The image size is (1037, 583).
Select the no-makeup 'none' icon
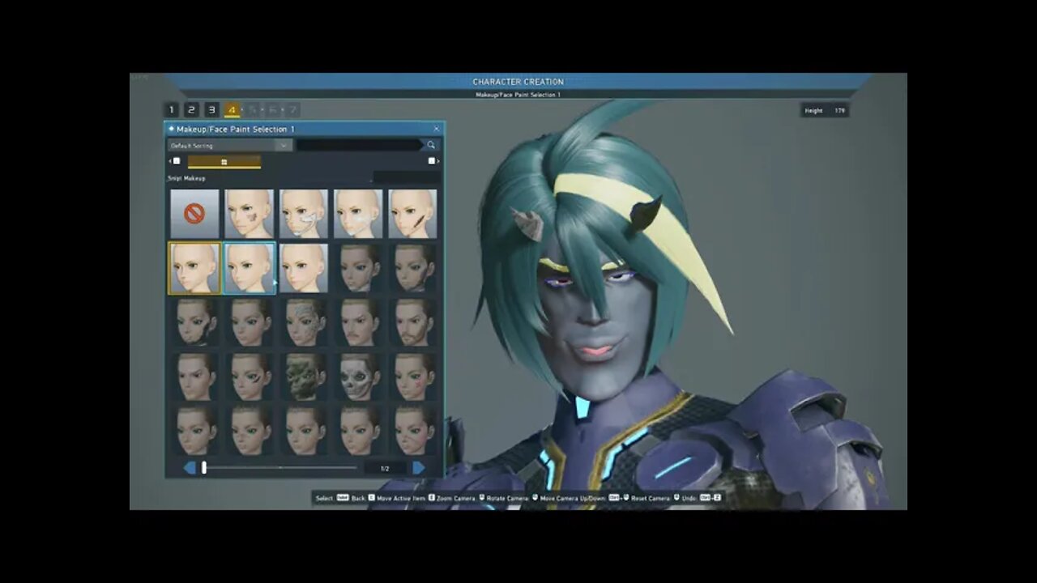coord(194,214)
